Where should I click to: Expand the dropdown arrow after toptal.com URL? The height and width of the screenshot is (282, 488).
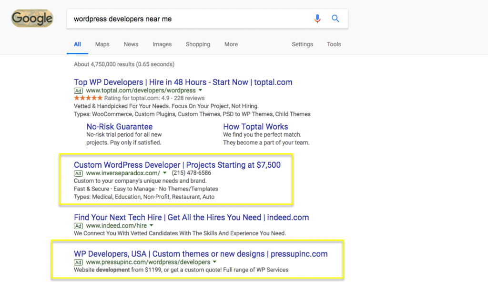[201, 90]
